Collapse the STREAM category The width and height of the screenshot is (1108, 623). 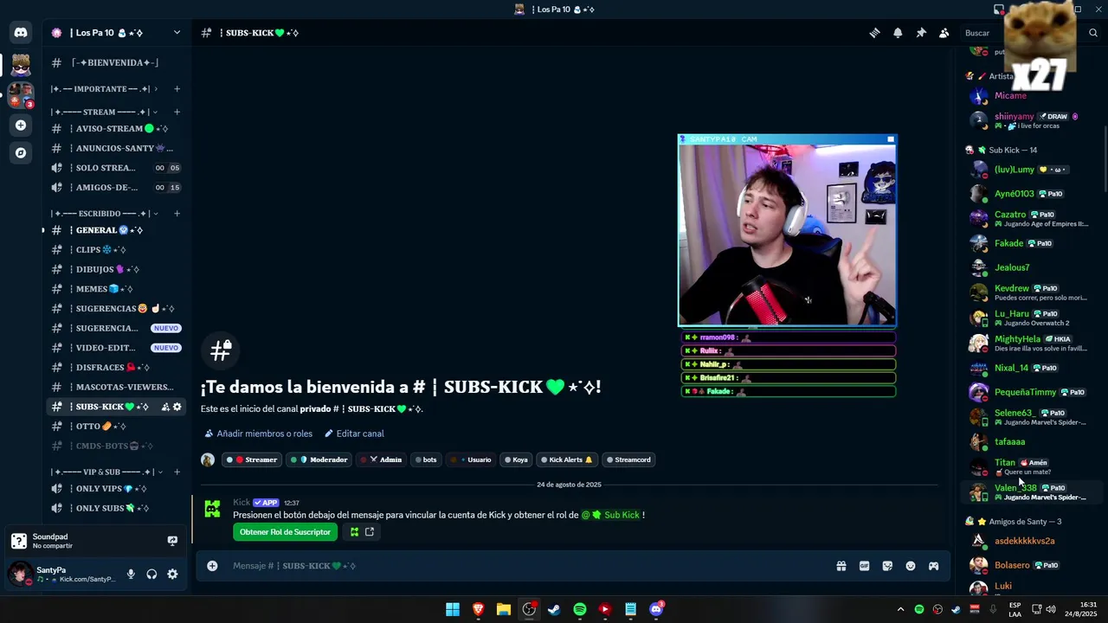click(x=104, y=112)
